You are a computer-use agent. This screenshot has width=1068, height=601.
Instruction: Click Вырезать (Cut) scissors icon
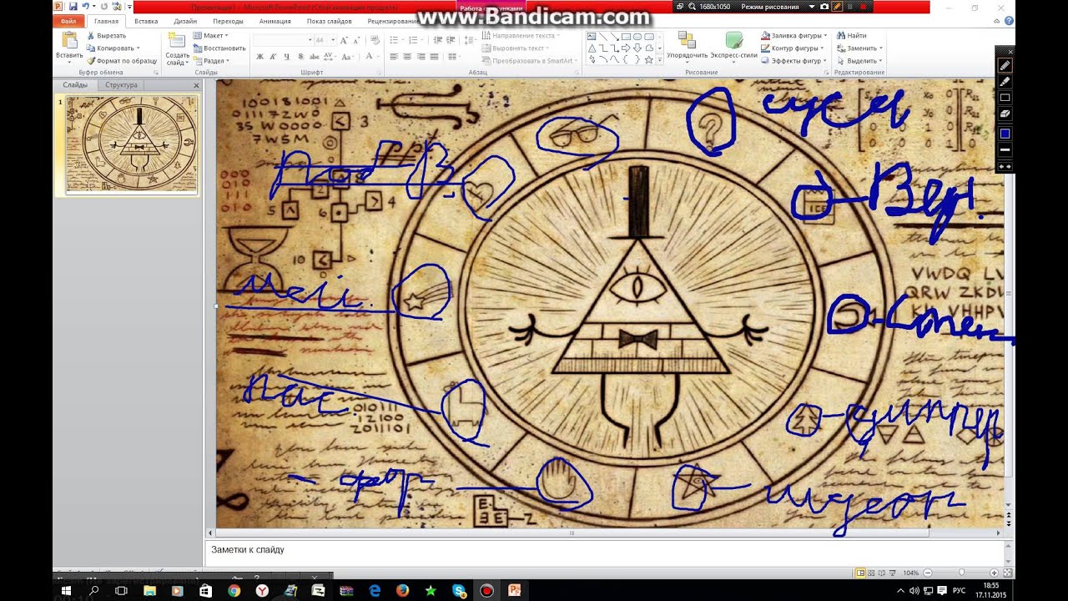91,36
